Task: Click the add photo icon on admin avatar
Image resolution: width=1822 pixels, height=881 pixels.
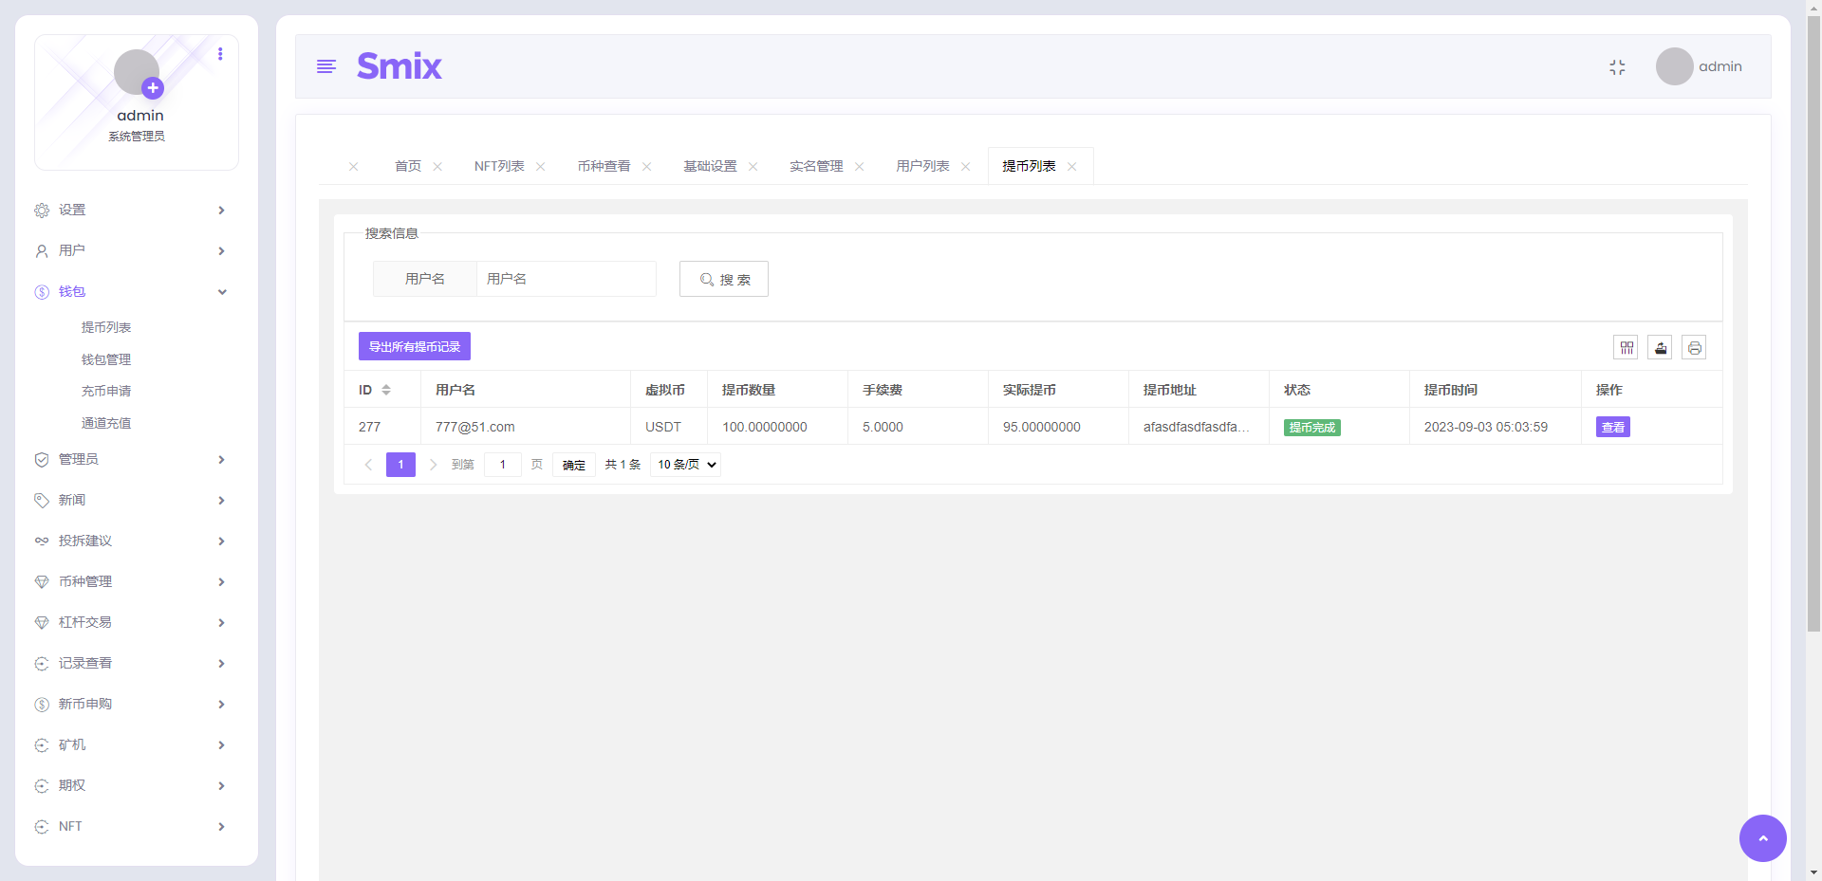Action: coord(152,88)
